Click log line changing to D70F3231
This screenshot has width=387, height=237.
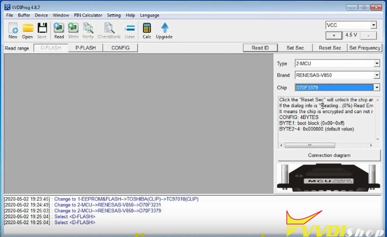82,205
